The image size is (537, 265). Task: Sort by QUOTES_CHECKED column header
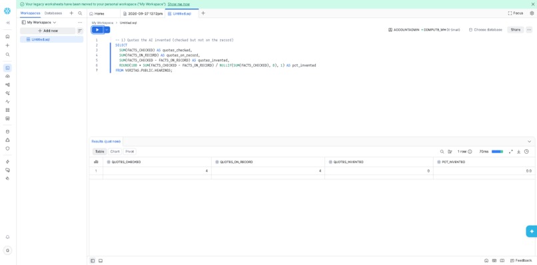[157, 162]
